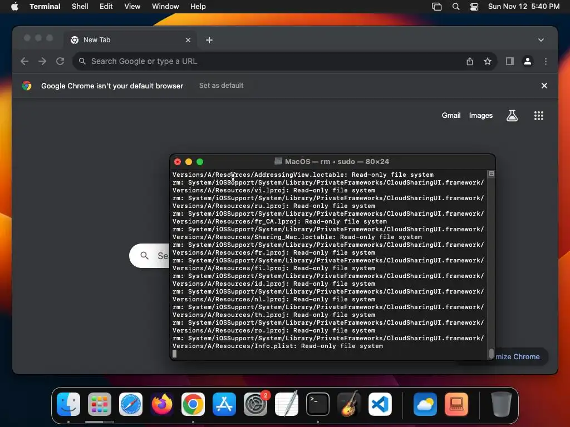Open the Help menu
Image resolution: width=570 pixels, height=427 pixels.
pyautogui.click(x=198, y=7)
